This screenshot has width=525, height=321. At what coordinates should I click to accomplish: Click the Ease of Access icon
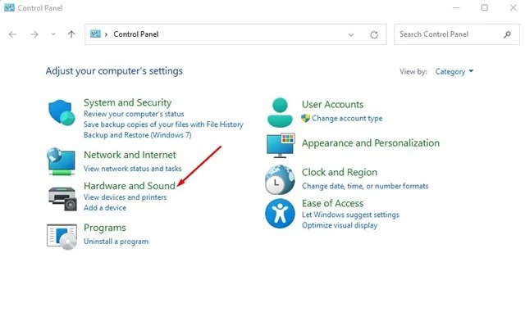[x=280, y=214]
